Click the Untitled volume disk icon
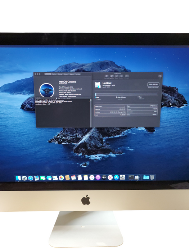This screenshot has width=189, height=252. 98,85
